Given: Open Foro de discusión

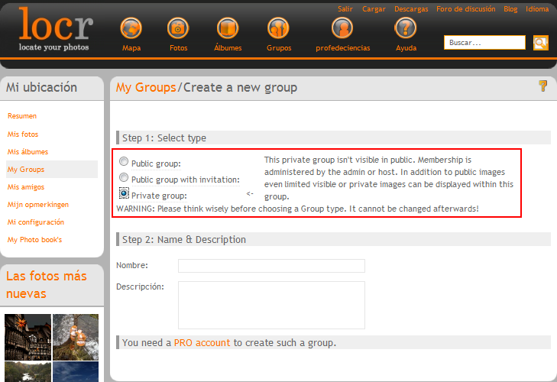Looking at the screenshot, I should 466,9.
